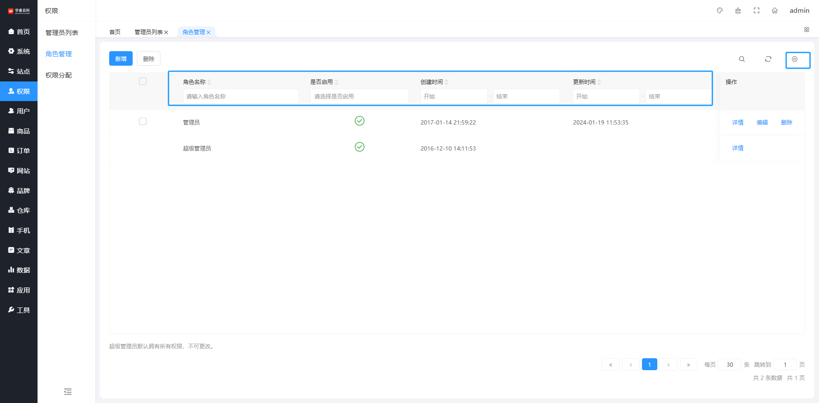Switch to the 管理员列表 tab
The height and width of the screenshot is (403, 819).
point(148,32)
